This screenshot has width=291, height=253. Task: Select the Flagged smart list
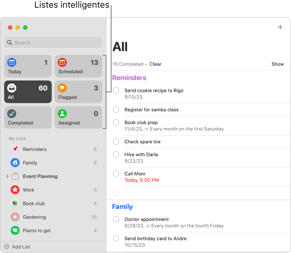click(x=78, y=92)
